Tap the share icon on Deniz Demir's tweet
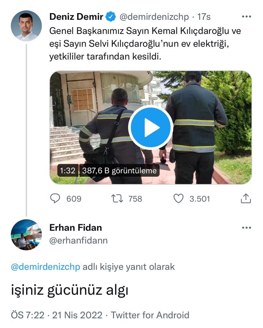 tap(246, 198)
